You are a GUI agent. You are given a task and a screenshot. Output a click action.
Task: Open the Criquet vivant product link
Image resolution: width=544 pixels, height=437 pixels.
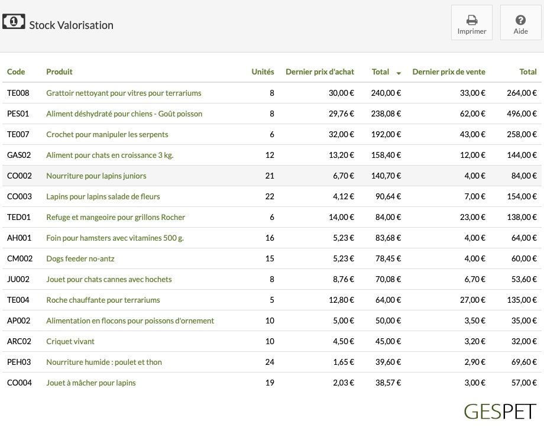click(70, 342)
